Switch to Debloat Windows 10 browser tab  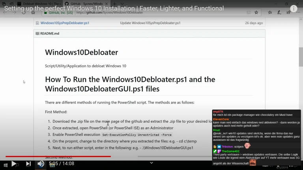coord(37,4)
